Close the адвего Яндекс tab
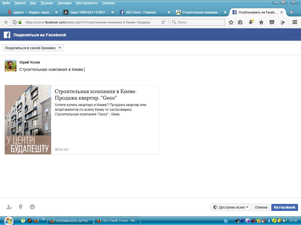 pos(56,12)
